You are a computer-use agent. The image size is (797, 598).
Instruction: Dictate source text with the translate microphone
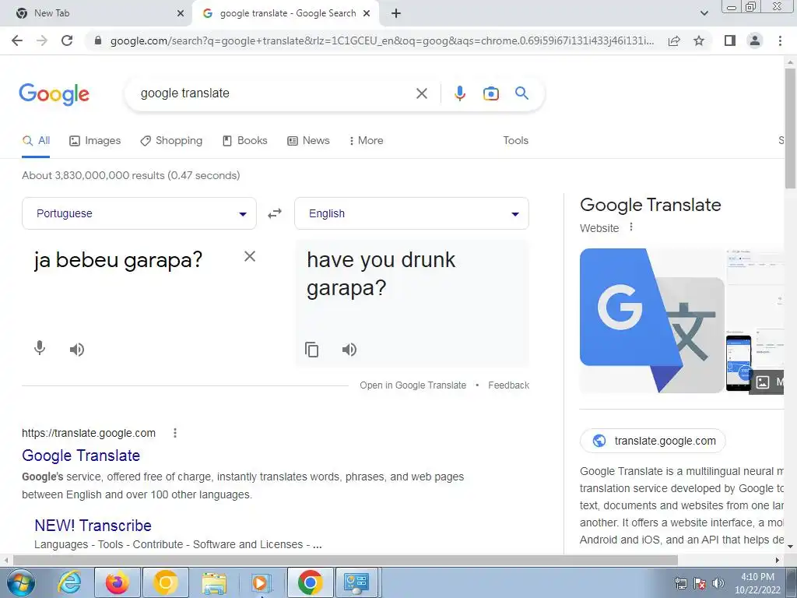tap(40, 349)
